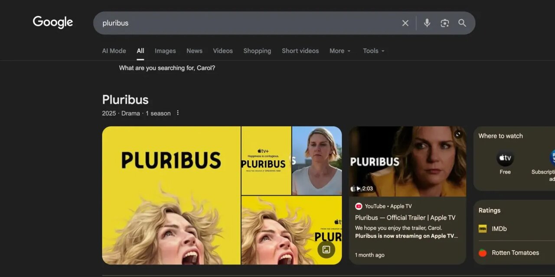Click the yellow Pluribus poster thumbnail
Image resolution: width=555 pixels, height=277 pixels.
[171, 196]
